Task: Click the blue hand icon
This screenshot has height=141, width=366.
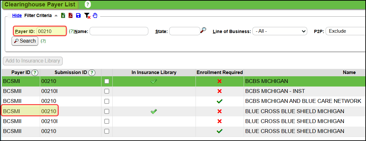Action: [95, 15]
